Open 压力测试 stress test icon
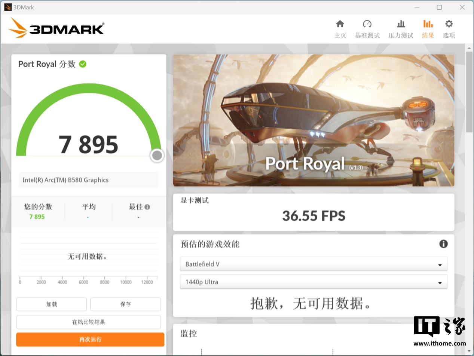The image size is (474, 356). (401, 24)
